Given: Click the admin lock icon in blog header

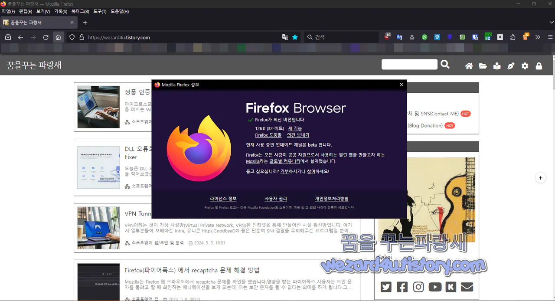Looking at the screenshot, I should point(539,65).
